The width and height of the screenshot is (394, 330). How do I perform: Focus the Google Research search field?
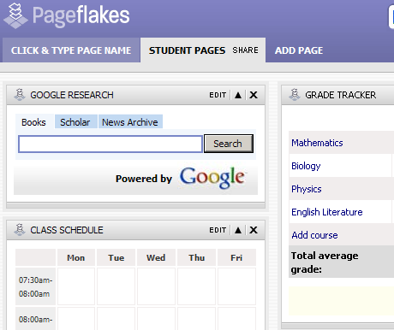(110, 144)
